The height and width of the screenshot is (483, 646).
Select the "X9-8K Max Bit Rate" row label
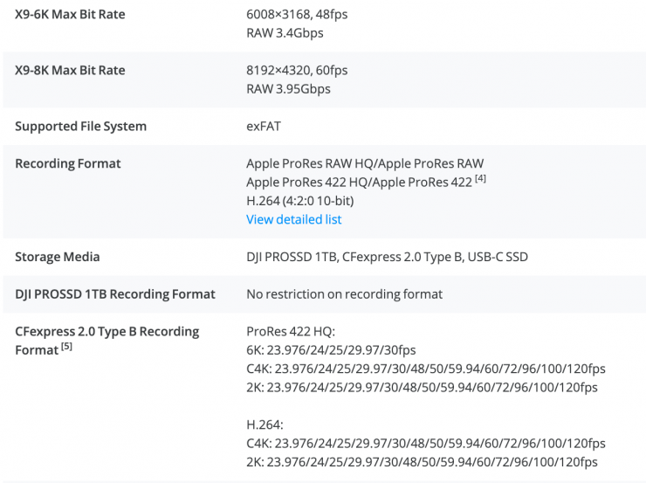point(70,70)
